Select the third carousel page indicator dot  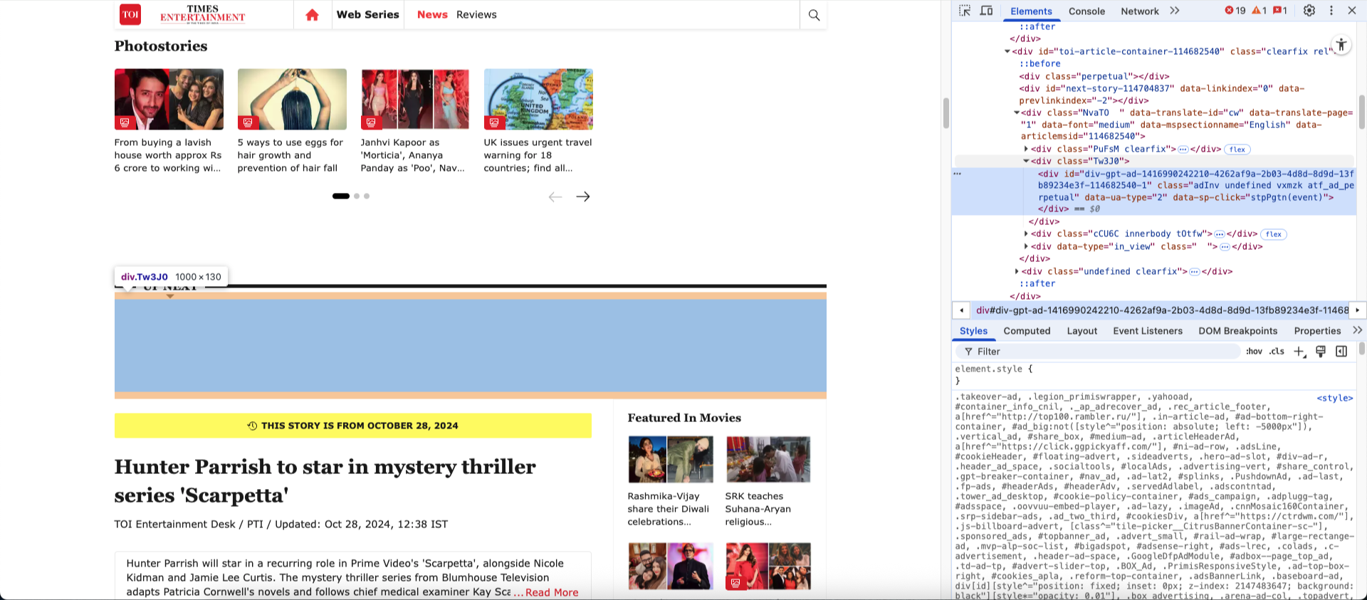click(x=367, y=196)
